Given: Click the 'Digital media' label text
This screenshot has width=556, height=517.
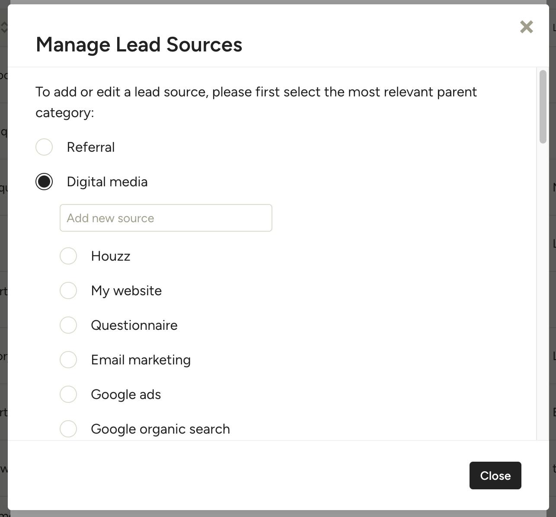Looking at the screenshot, I should (107, 182).
